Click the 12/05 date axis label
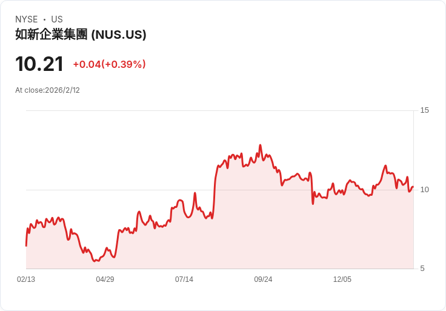446x311 pixels. (x=342, y=279)
